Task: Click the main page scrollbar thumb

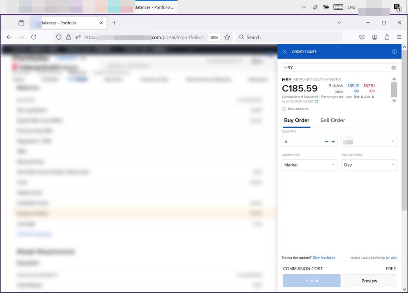Action: pyautogui.click(x=404, y=130)
